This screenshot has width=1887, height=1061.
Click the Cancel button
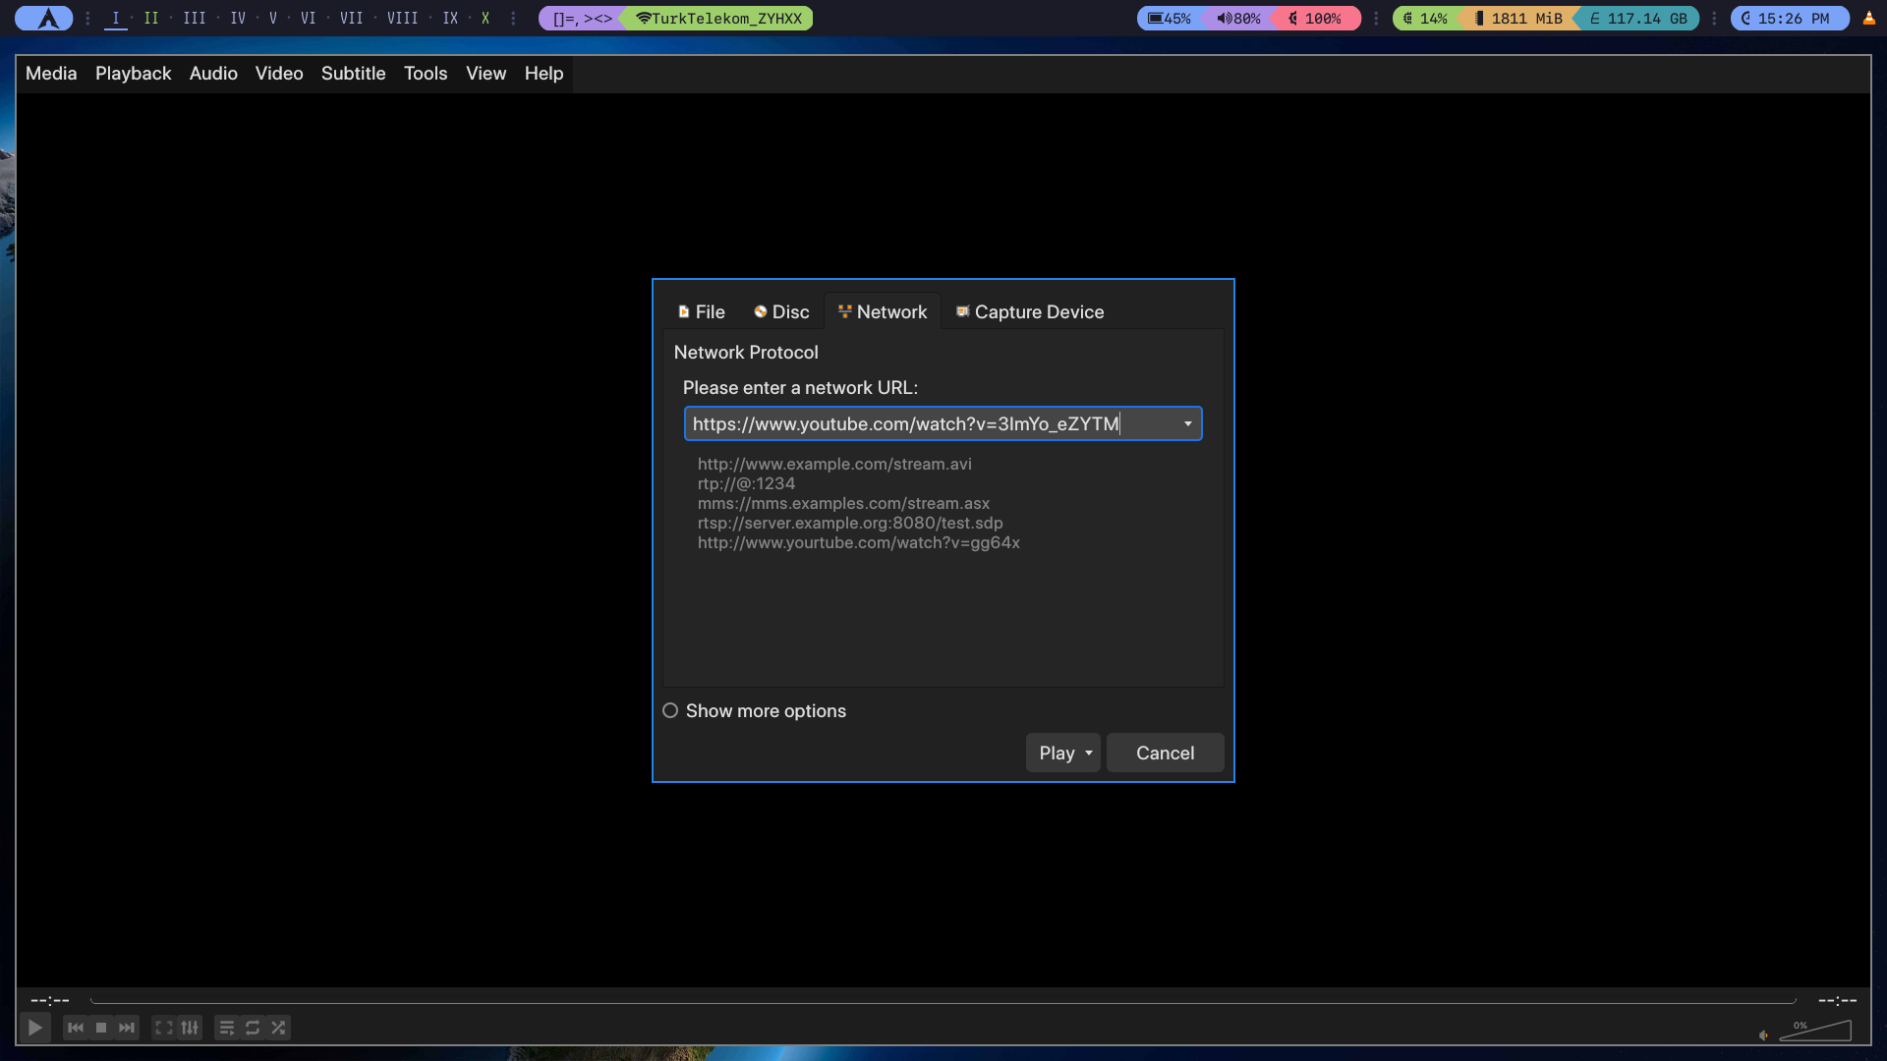coord(1165,753)
